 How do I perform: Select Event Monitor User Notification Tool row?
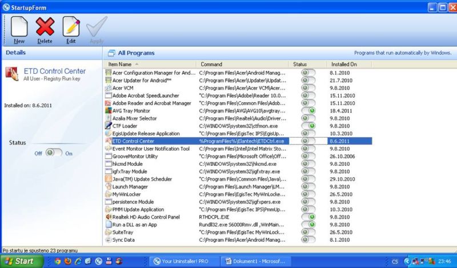tap(238, 149)
